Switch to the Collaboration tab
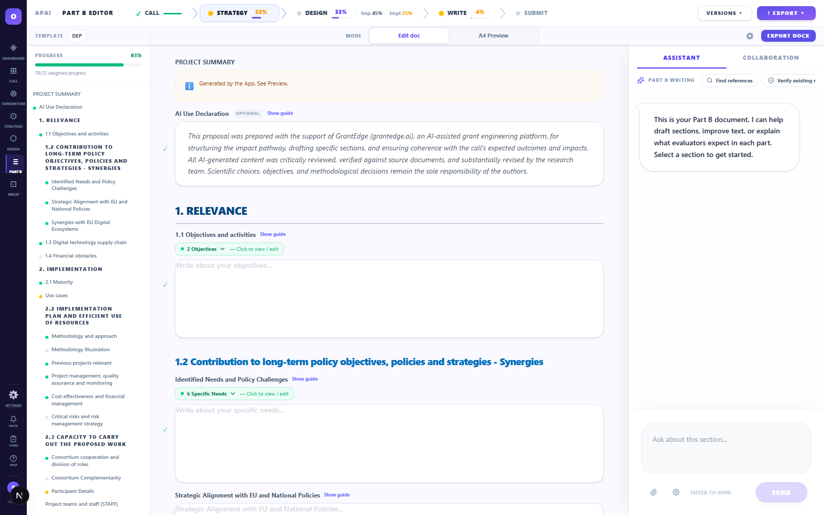 (x=770, y=58)
